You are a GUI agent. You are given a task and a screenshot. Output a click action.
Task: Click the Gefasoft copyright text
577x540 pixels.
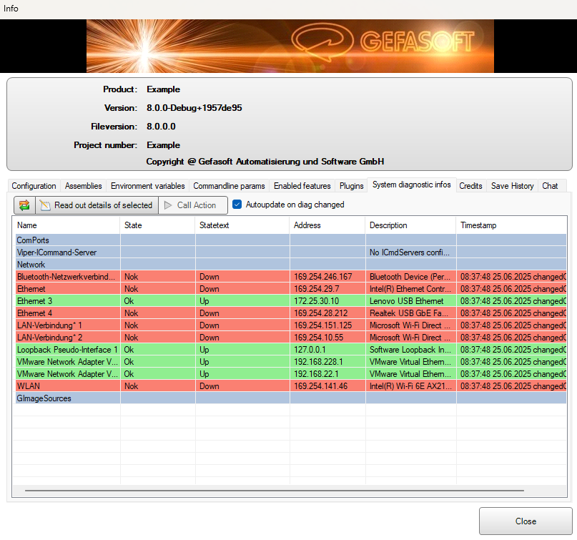265,162
